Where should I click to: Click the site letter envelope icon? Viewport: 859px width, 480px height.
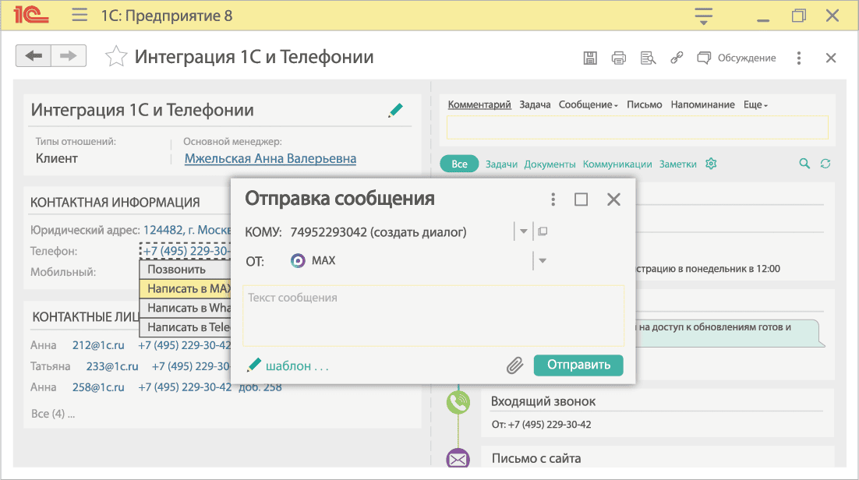click(x=458, y=458)
